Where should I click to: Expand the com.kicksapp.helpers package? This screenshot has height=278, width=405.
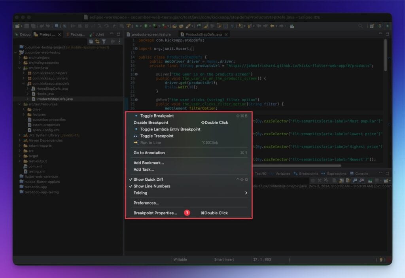pyautogui.click(x=24, y=73)
